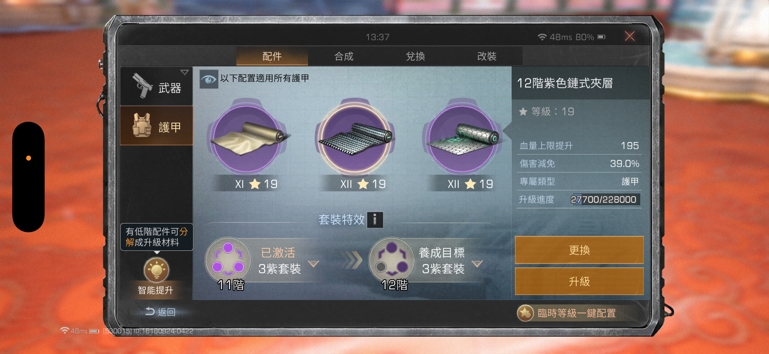Image resolution: width=769 pixels, height=354 pixels.
Task: Expand the training target set dropdown
Action: (477, 264)
